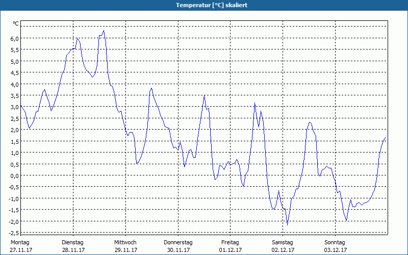Screen dimensions: 408x255
Task: Click the 28.11.17 date label
Action: tap(73, 250)
